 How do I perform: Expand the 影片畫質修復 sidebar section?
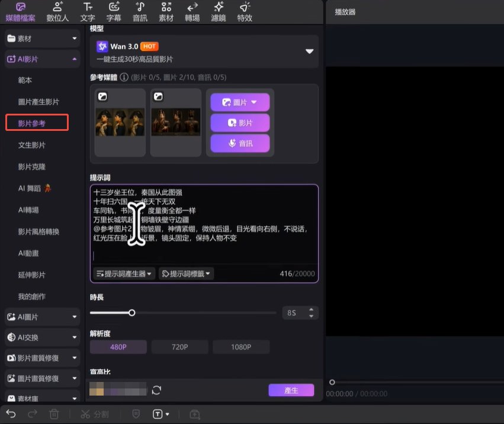click(43, 358)
